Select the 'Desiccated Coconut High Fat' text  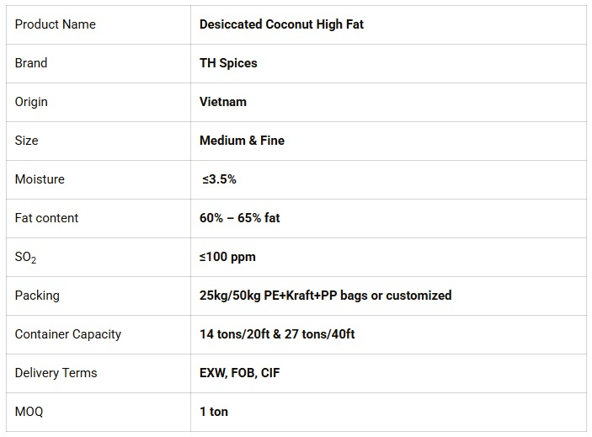281,24
